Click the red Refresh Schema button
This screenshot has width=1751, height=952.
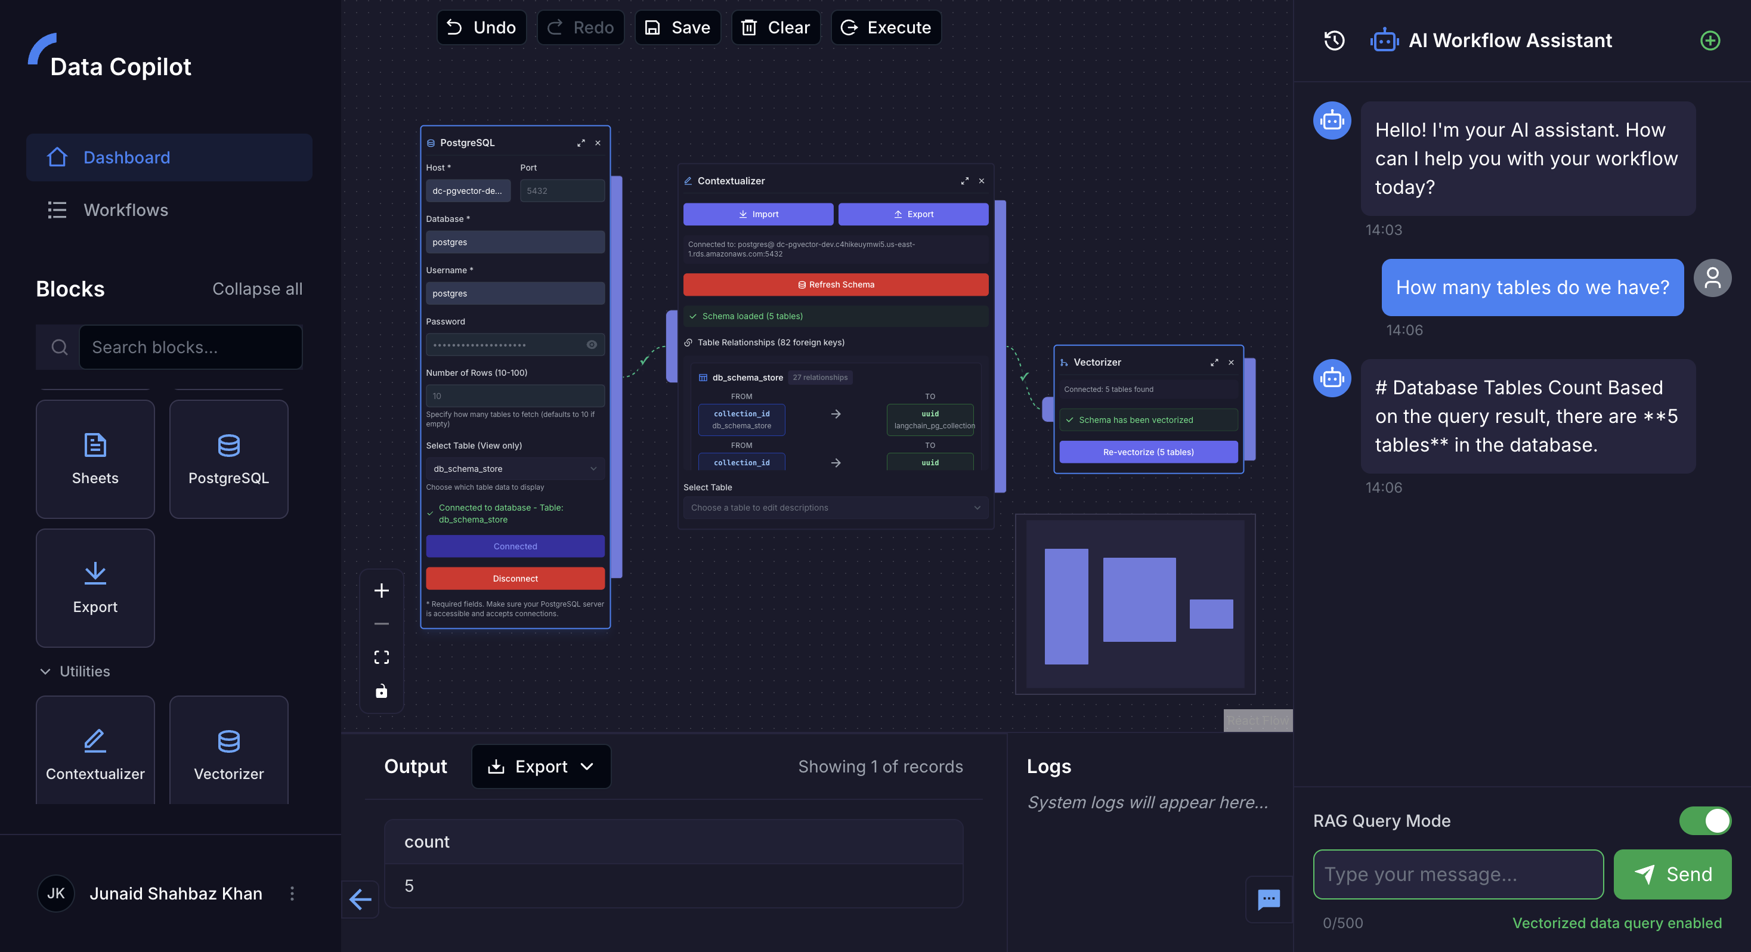click(835, 285)
